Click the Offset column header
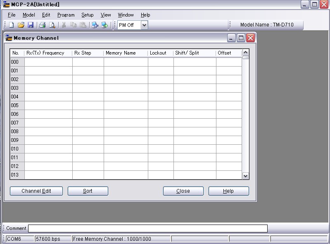This screenshot has height=244, width=330. (x=228, y=53)
